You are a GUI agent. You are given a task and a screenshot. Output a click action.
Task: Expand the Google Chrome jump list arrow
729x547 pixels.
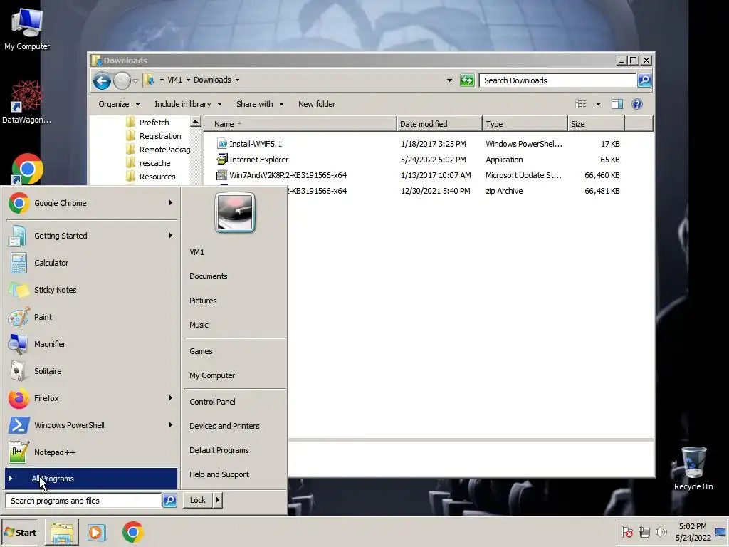(171, 203)
